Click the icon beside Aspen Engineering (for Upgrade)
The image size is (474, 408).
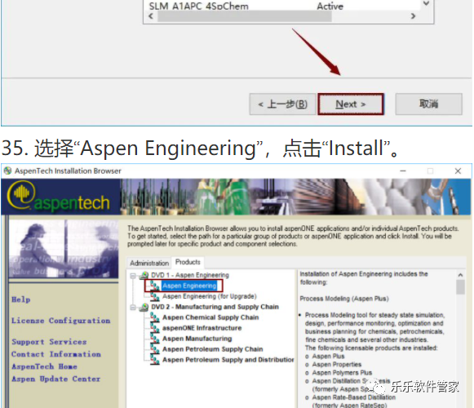click(x=155, y=296)
